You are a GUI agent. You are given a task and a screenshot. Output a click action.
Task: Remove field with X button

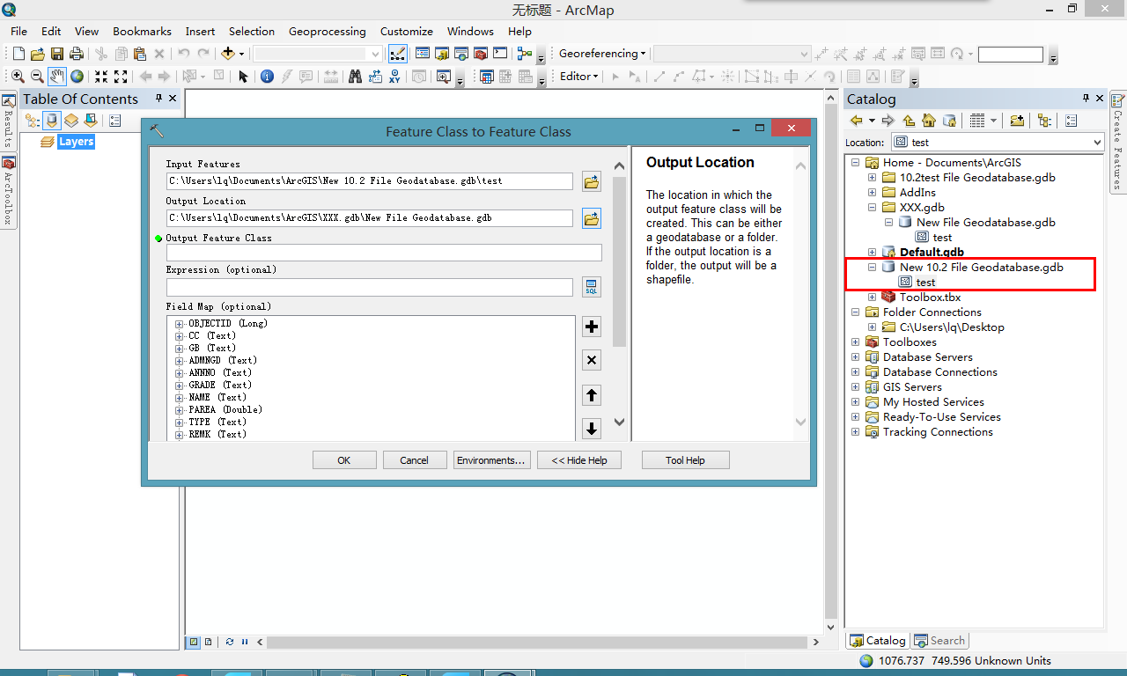tap(592, 360)
